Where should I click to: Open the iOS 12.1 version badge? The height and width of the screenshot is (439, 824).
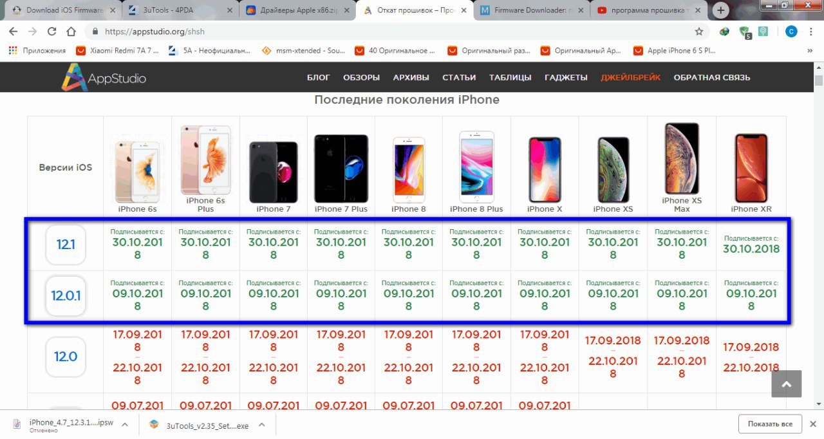(66, 245)
